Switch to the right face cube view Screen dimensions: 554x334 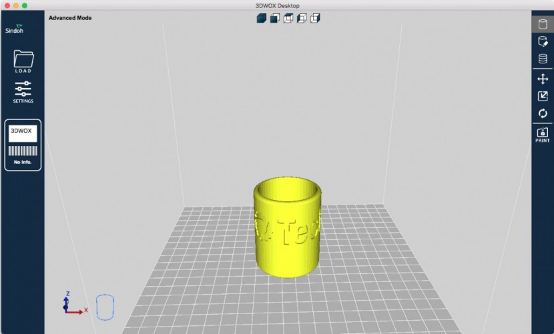coord(315,18)
